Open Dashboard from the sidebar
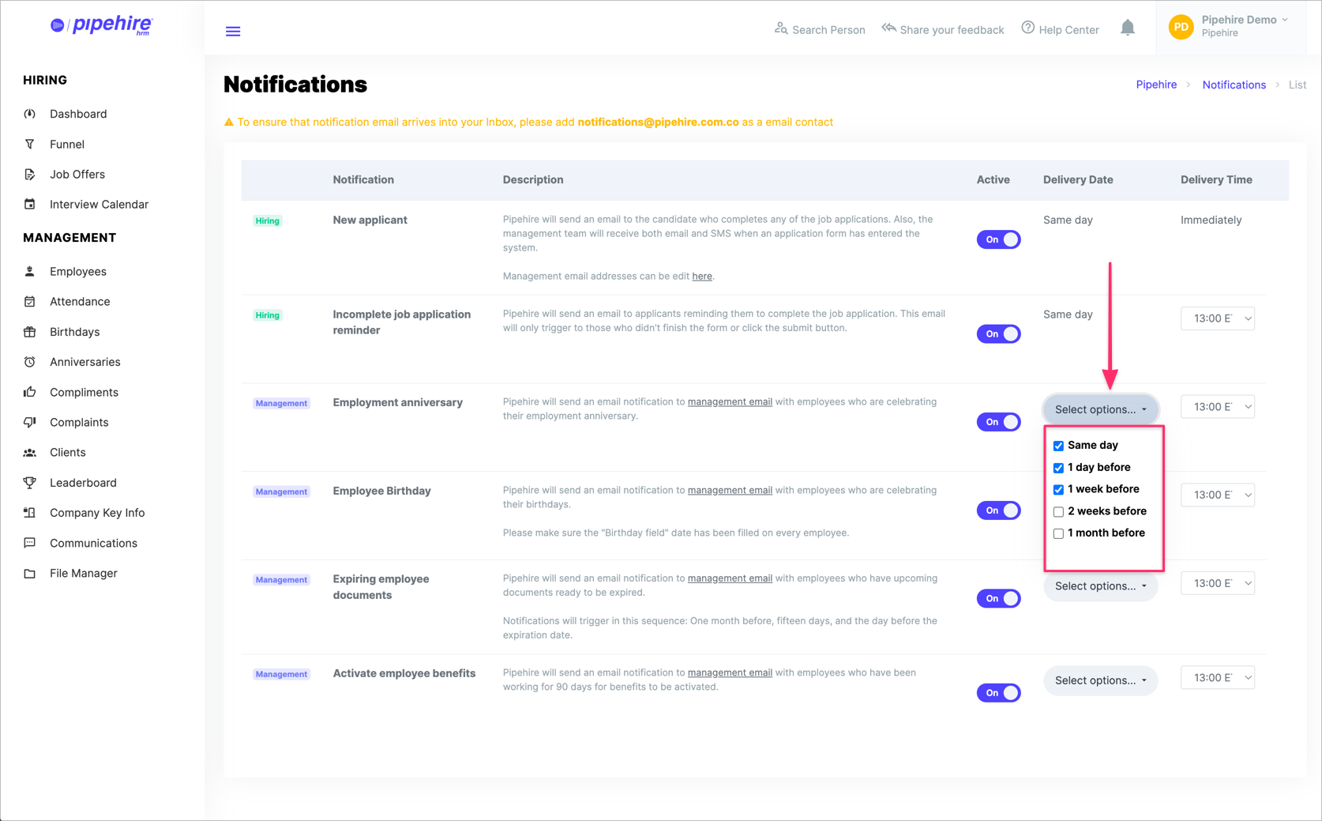This screenshot has width=1322, height=821. [78, 114]
